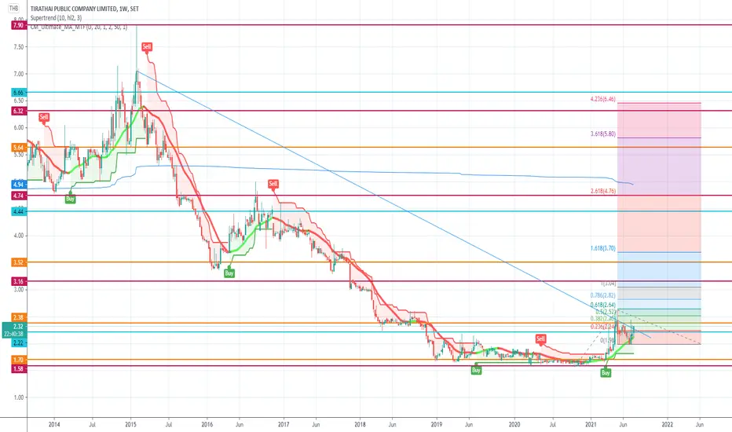Viewport: 732px width, 432px height.
Task: Click the THB currency badge
Action: click(x=13, y=9)
